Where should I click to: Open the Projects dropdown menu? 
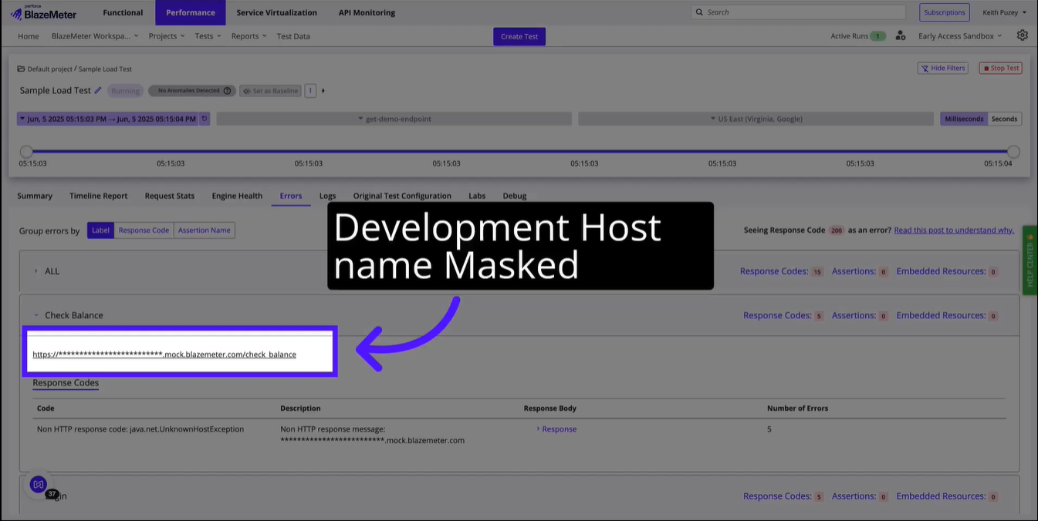[167, 36]
